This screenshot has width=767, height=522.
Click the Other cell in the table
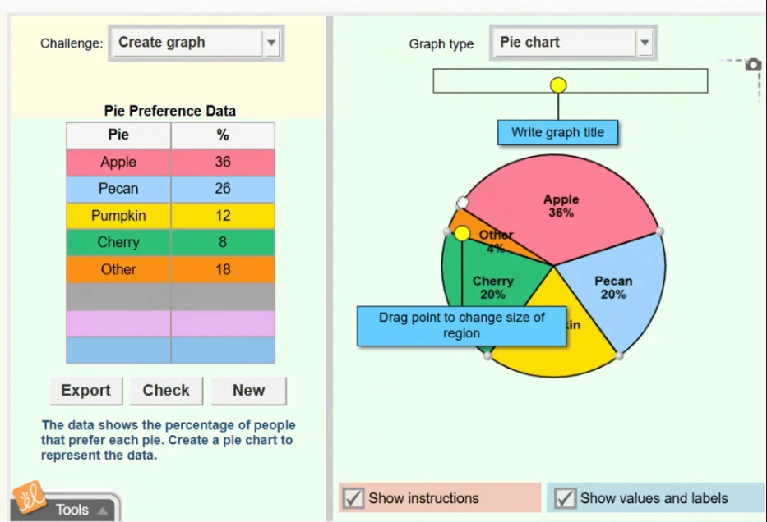pos(118,269)
